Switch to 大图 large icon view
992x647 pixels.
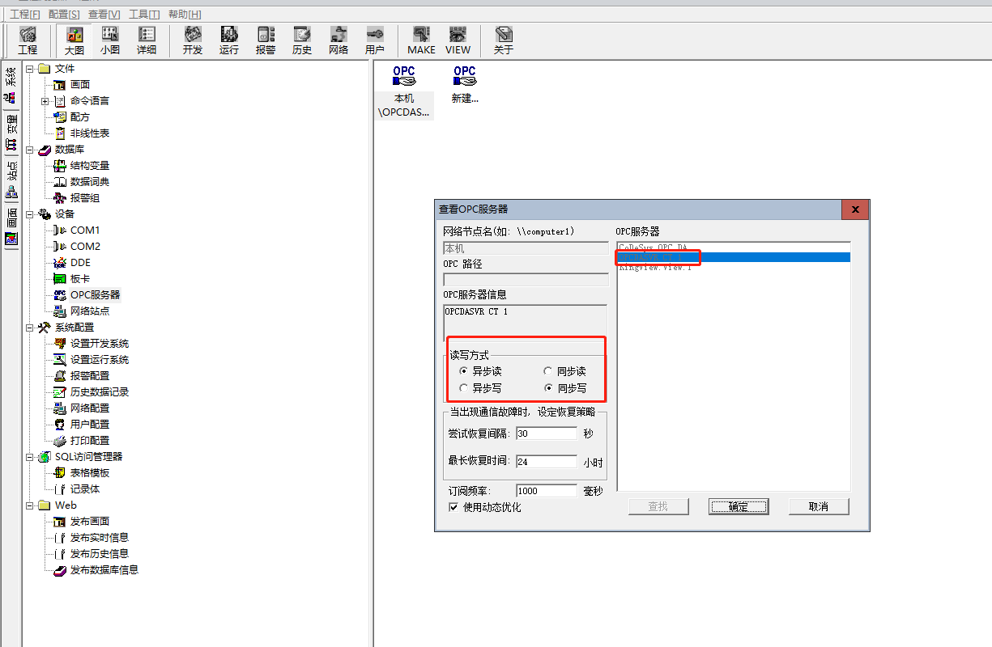[x=75, y=40]
